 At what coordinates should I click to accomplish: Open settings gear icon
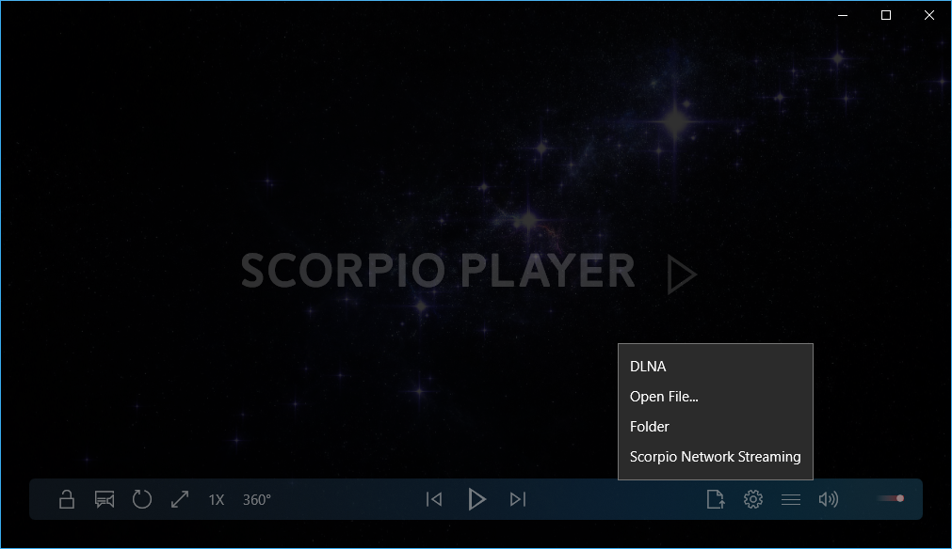pyautogui.click(x=753, y=499)
